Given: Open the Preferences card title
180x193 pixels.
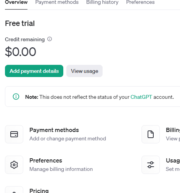Looking at the screenshot, I should [46, 161].
